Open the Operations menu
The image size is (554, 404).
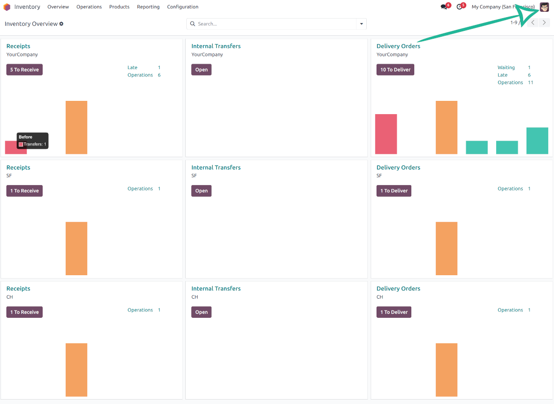(89, 7)
